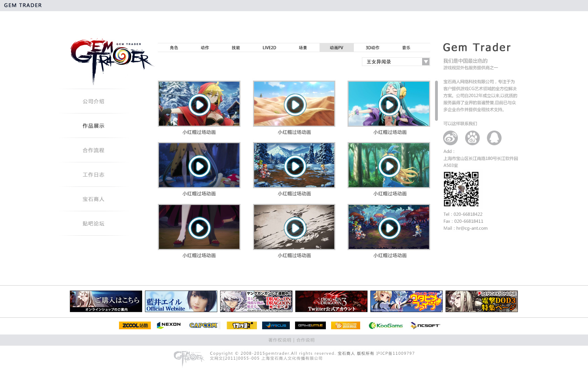Open 贴吧论坛 in the sidebar
The height and width of the screenshot is (368, 588).
tap(93, 223)
